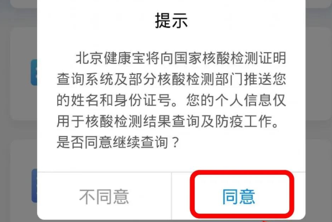Click the dimmed background right of the dialog

coord(319,111)
